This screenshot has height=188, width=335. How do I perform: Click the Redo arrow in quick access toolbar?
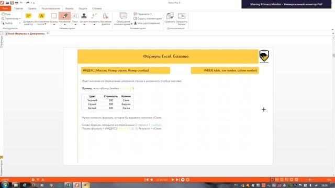pyautogui.click(x=28, y=3)
